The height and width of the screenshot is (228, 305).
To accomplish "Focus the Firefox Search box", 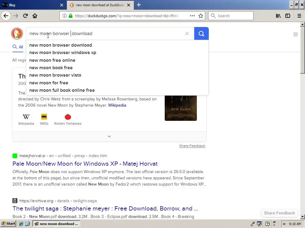I will 231,16.
